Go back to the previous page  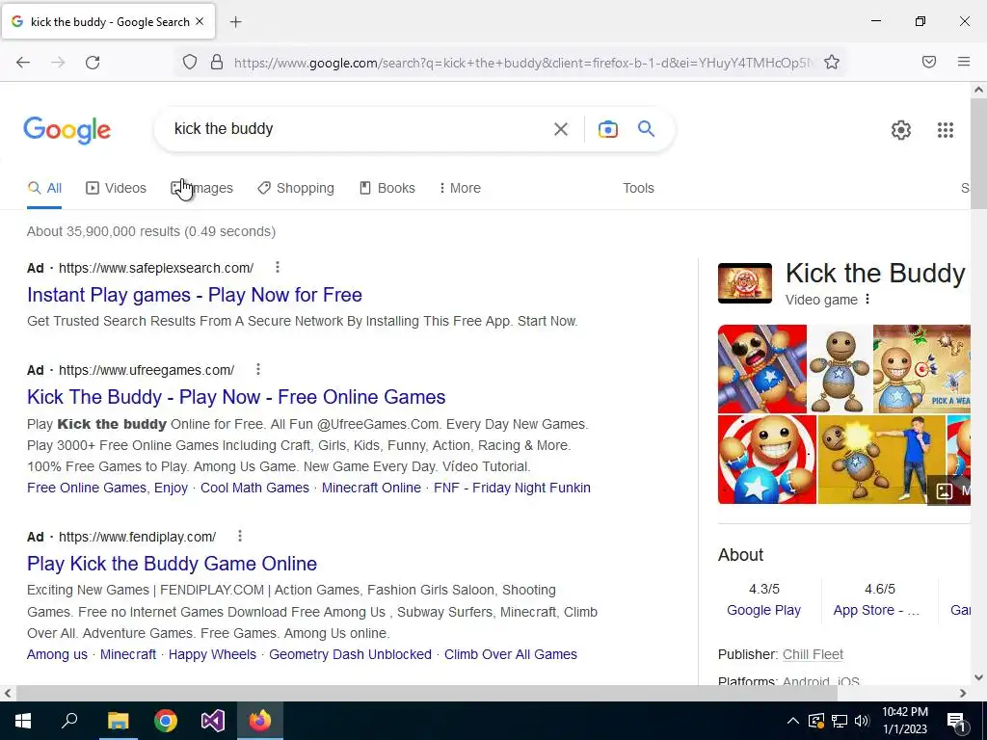23,63
